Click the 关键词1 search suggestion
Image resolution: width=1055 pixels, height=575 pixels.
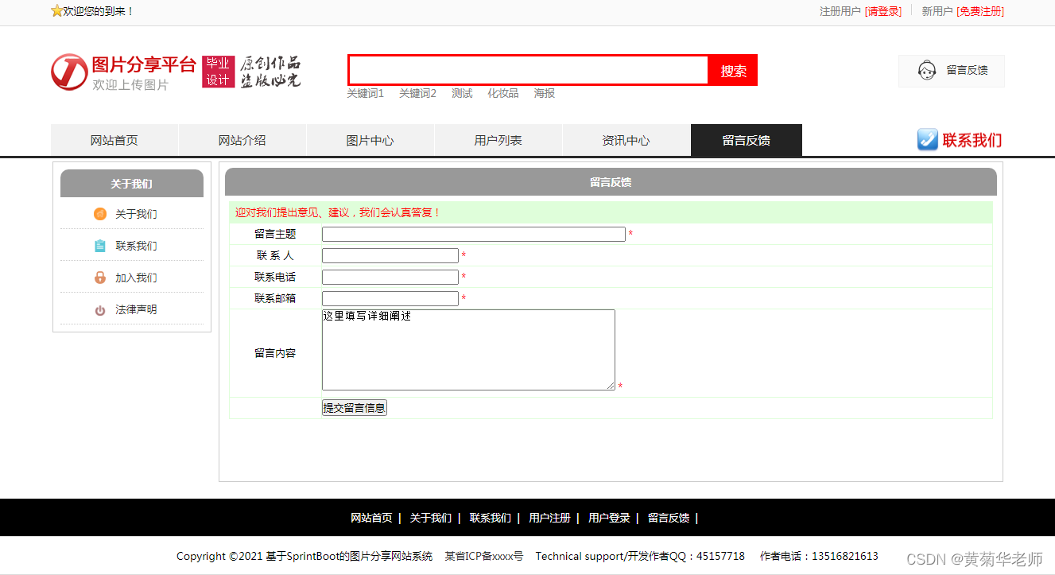coord(365,93)
